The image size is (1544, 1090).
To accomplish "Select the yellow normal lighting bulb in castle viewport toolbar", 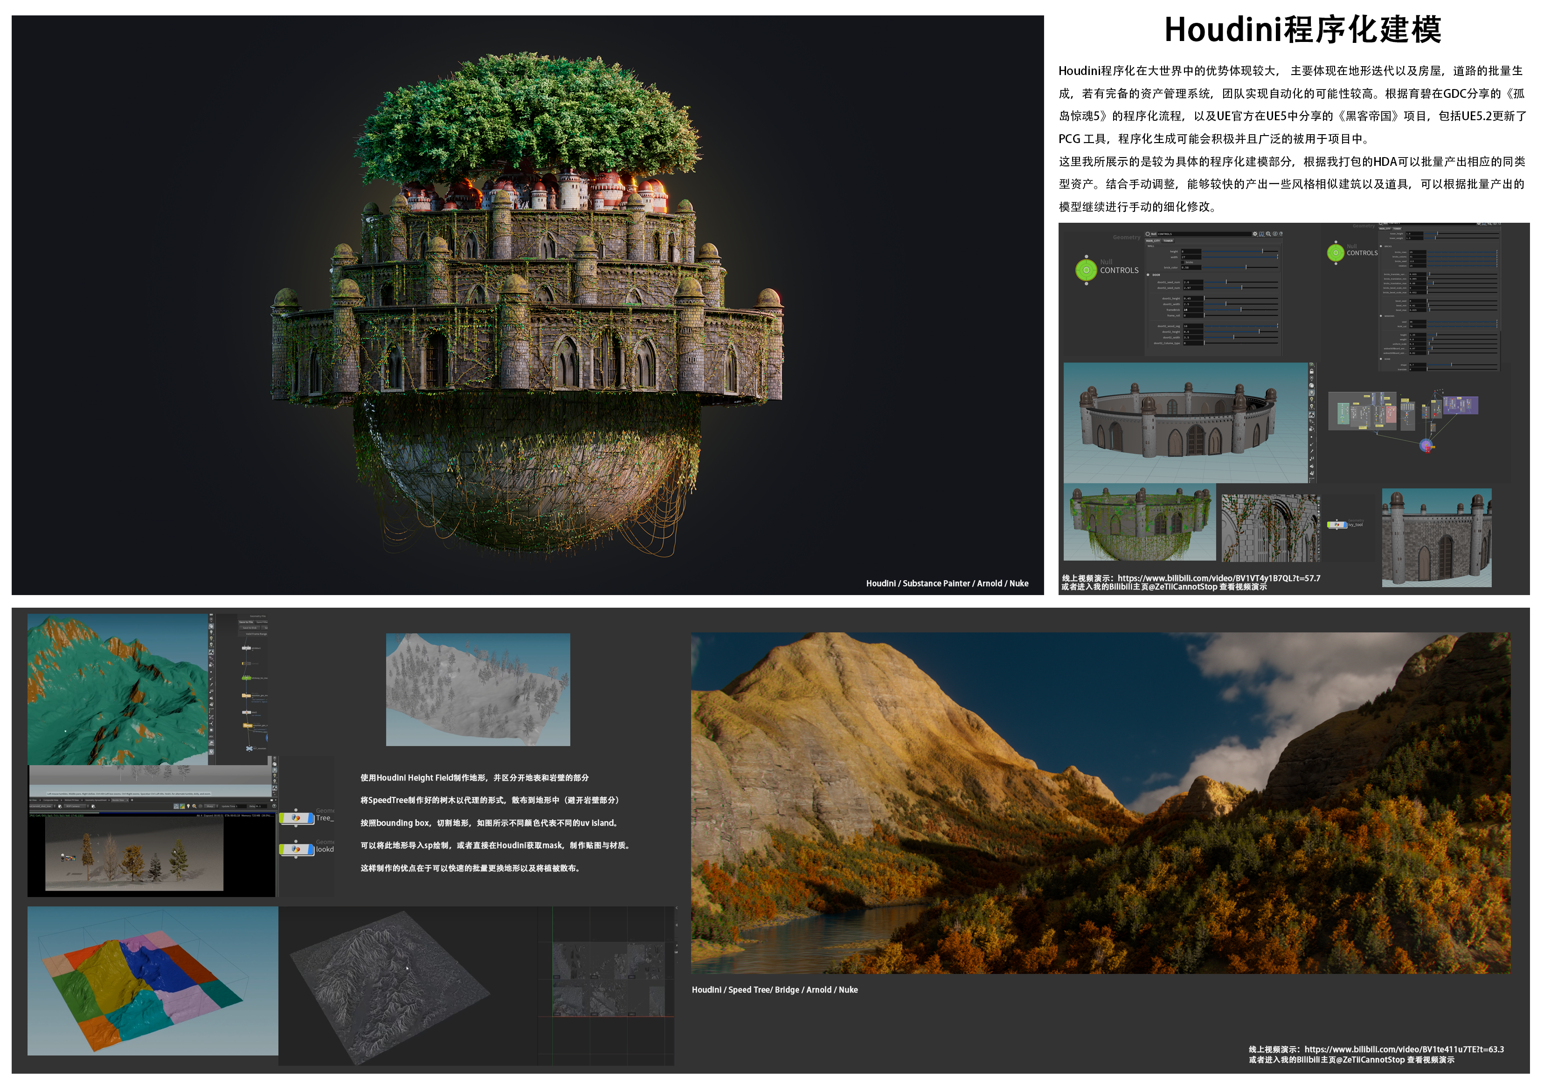I will pyautogui.click(x=1312, y=400).
